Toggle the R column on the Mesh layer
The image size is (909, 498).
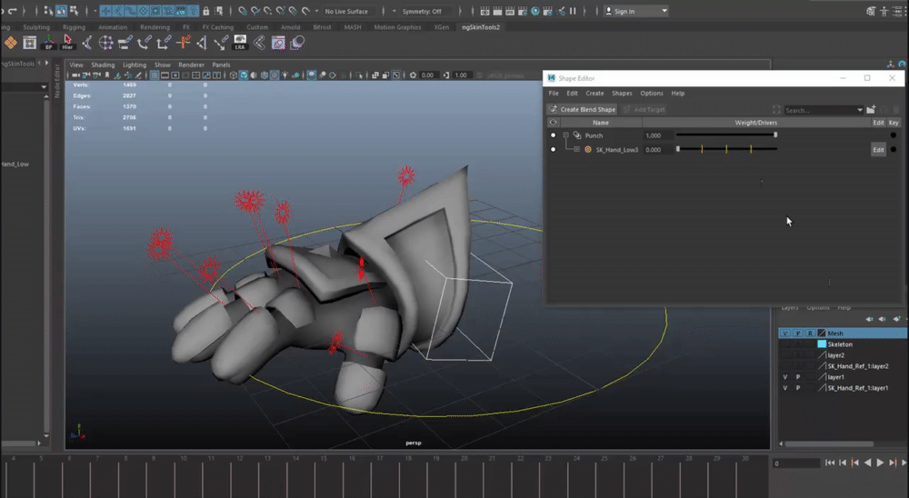(810, 334)
